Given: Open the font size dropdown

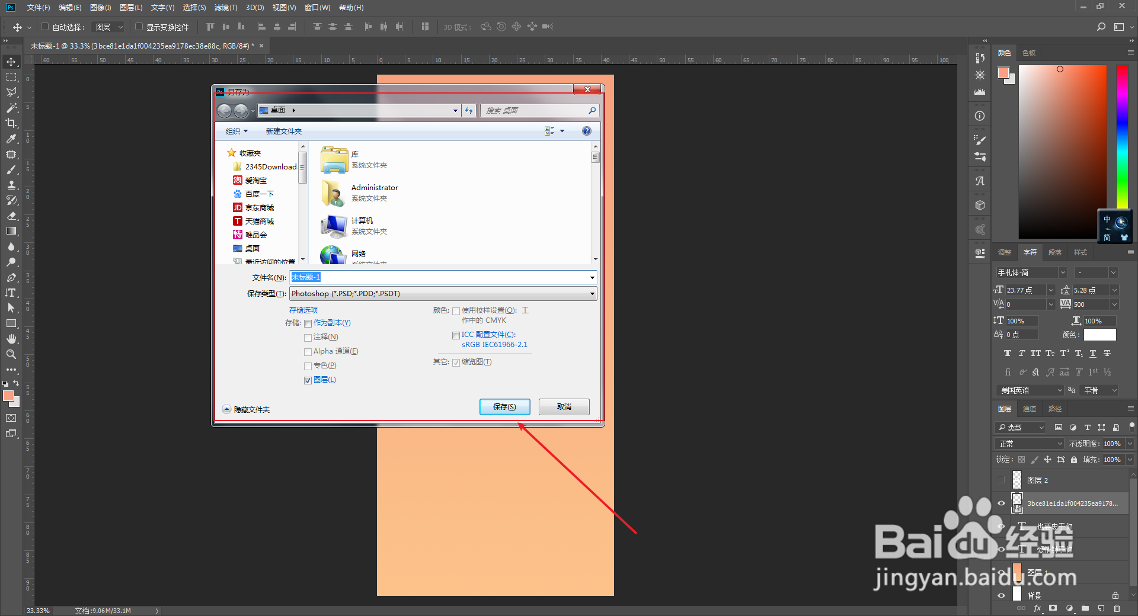Looking at the screenshot, I should (x=1051, y=290).
